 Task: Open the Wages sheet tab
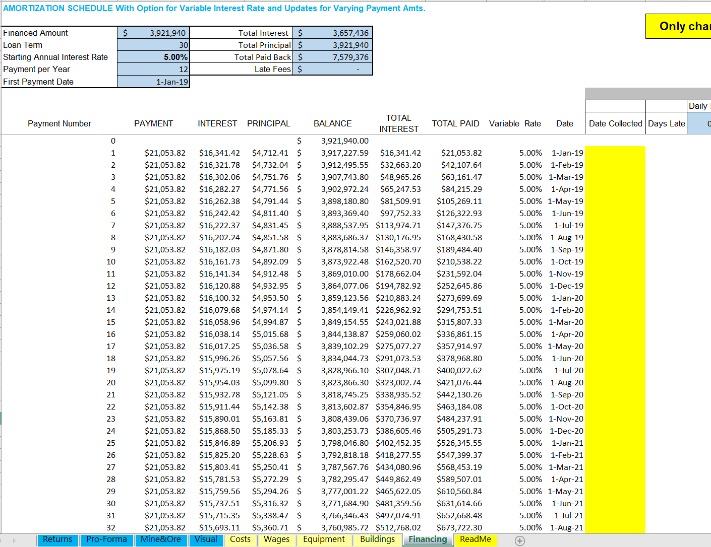pyautogui.click(x=277, y=539)
